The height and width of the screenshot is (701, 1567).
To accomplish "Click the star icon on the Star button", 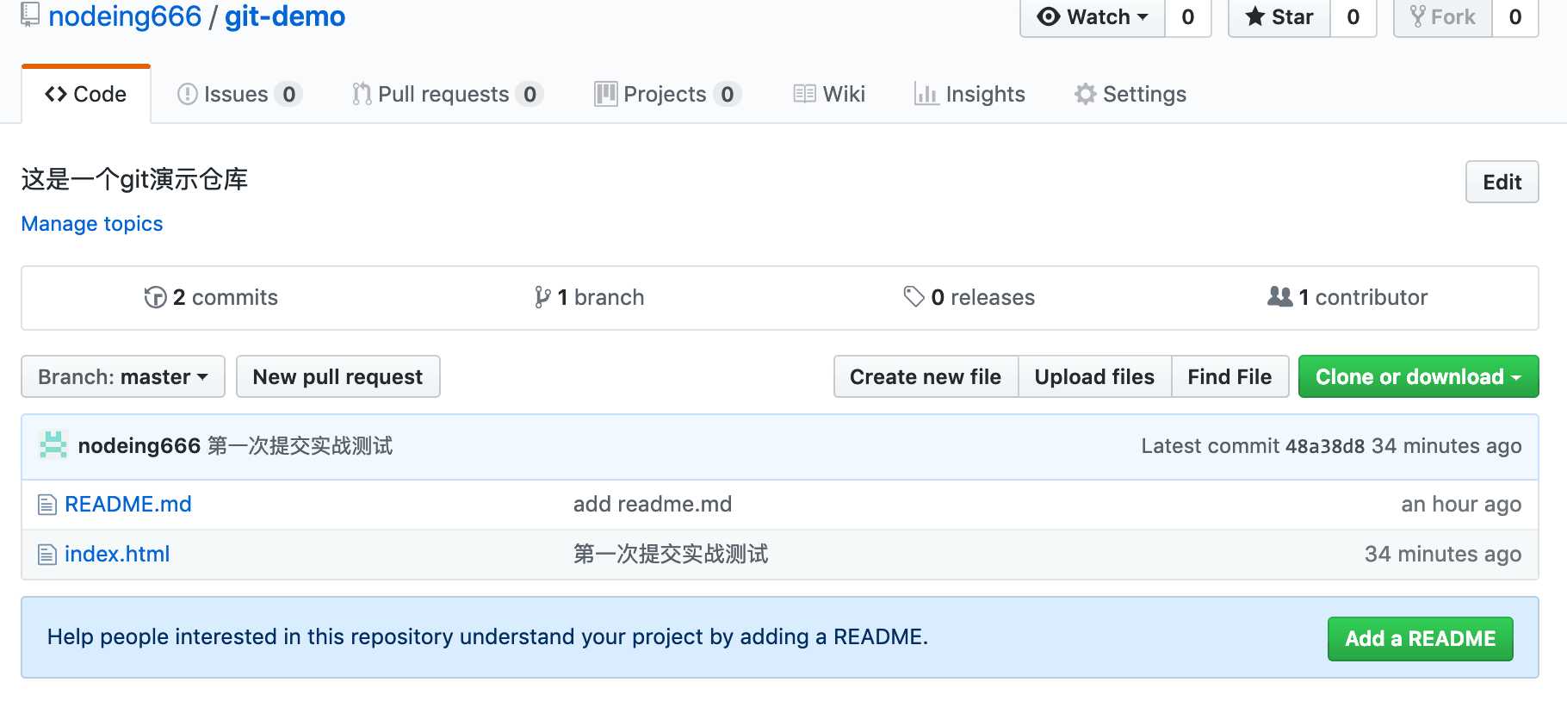I will pyautogui.click(x=1255, y=16).
